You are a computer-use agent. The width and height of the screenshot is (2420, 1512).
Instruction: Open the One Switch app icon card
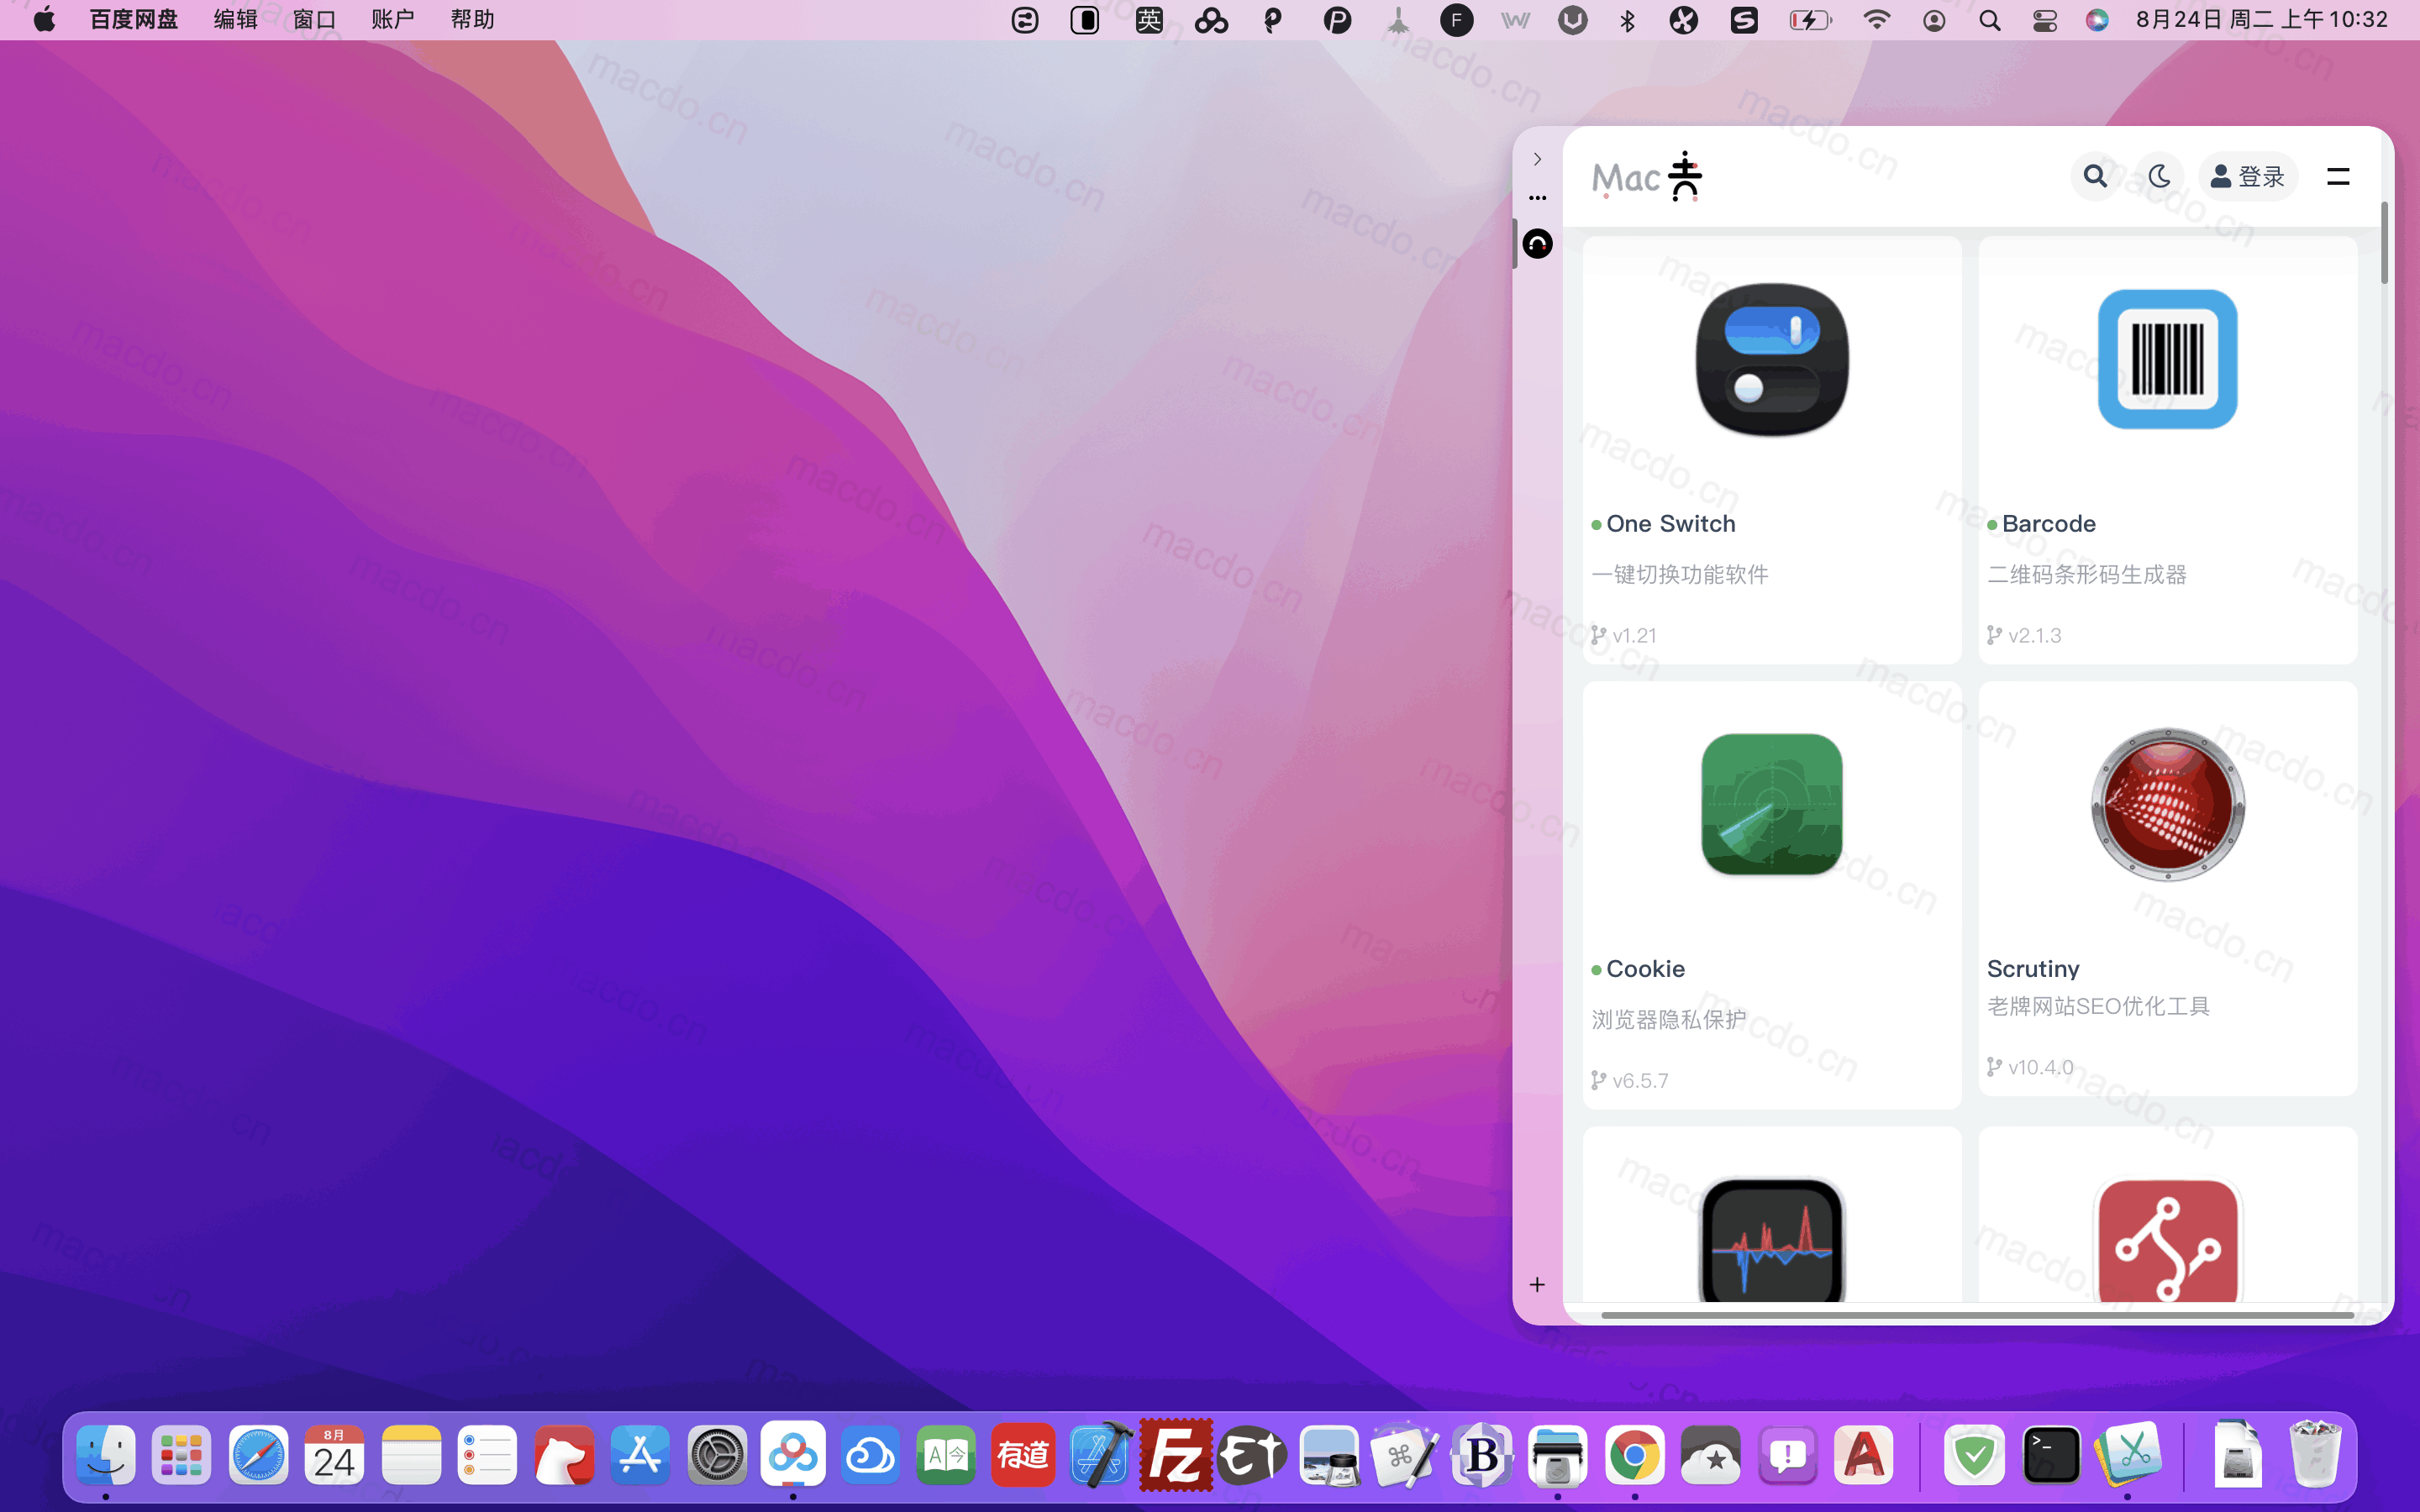[1772, 359]
